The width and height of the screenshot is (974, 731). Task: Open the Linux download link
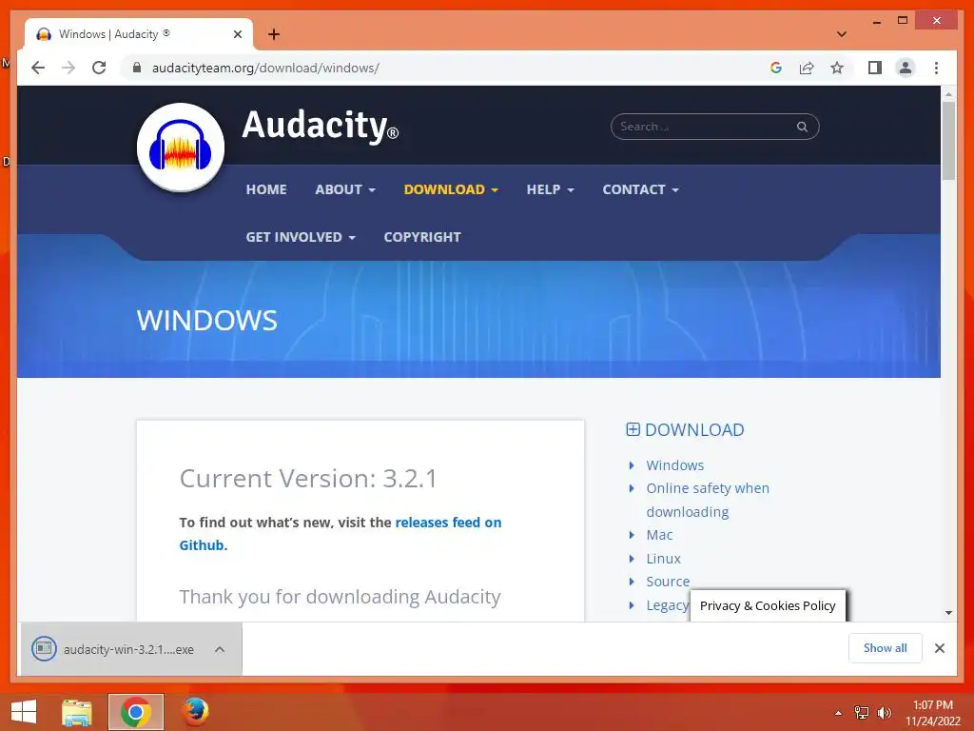pyautogui.click(x=663, y=558)
